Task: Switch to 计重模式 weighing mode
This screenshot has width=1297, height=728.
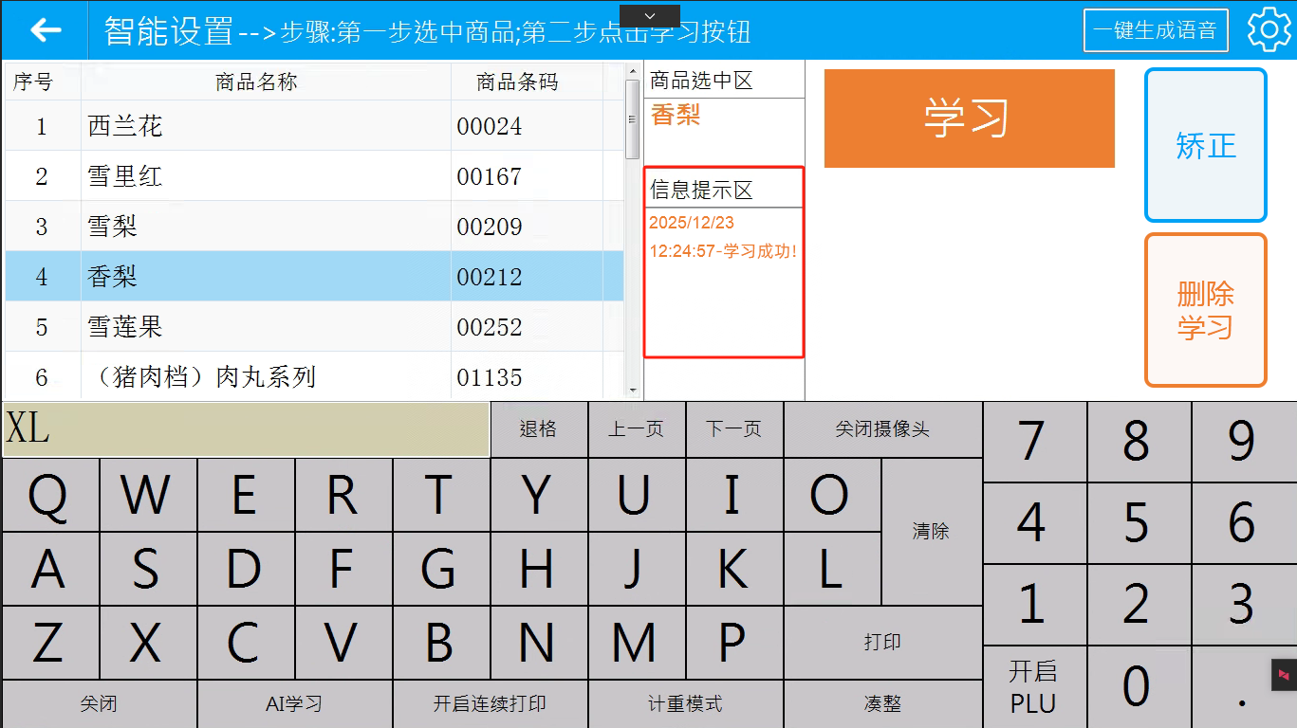Action: coord(685,704)
